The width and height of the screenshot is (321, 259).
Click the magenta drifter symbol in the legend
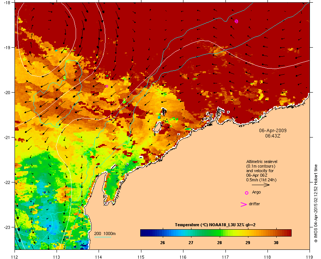(243, 205)
